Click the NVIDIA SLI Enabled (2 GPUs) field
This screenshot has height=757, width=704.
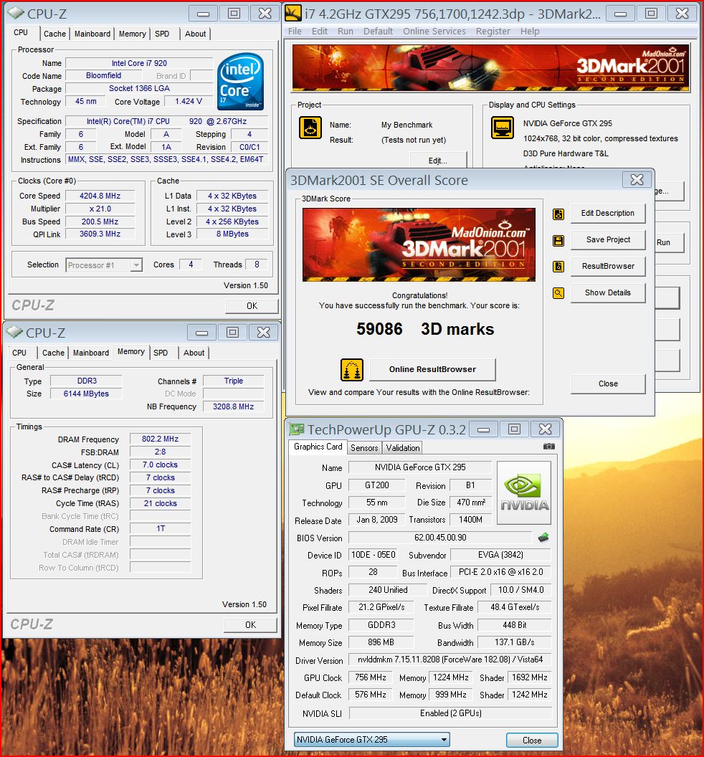click(x=450, y=713)
